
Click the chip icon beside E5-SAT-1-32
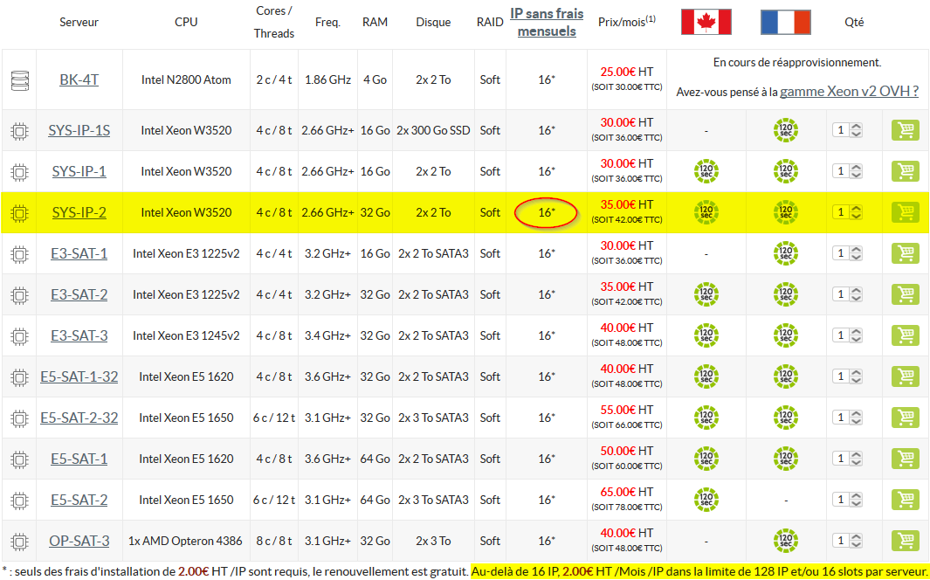(19, 377)
